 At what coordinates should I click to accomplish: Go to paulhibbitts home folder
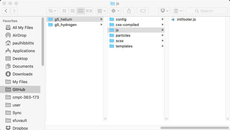coord(20,43)
